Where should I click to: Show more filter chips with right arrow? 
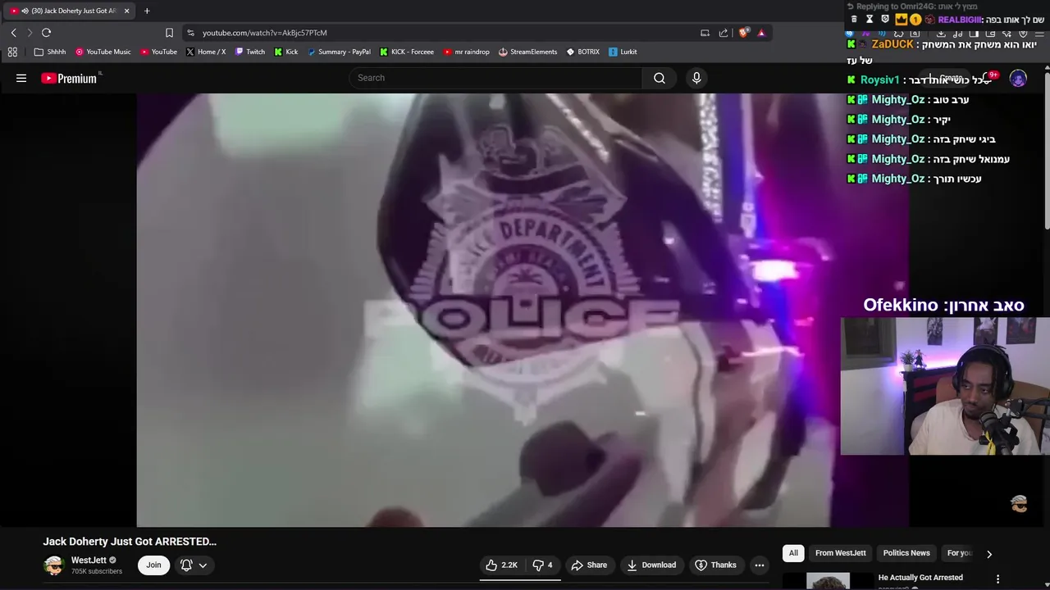pyautogui.click(x=989, y=554)
